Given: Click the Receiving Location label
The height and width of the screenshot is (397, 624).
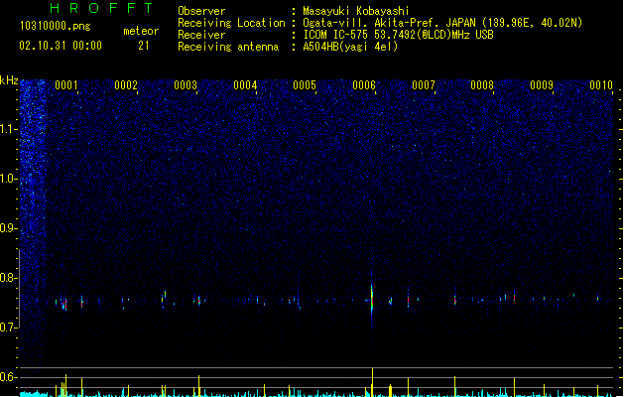Looking at the screenshot, I should (x=231, y=23).
